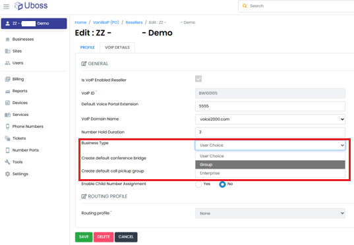Select Yes for Child Number Assignment
Screen dimensions: 354x245
[x=198, y=184]
